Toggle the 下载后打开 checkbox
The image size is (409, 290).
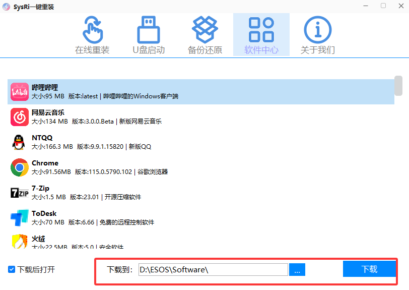pos(12,269)
